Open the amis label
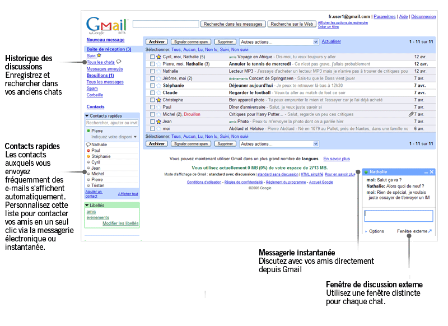Screen dimensions: 448x326 pyautogui.click(x=91, y=212)
